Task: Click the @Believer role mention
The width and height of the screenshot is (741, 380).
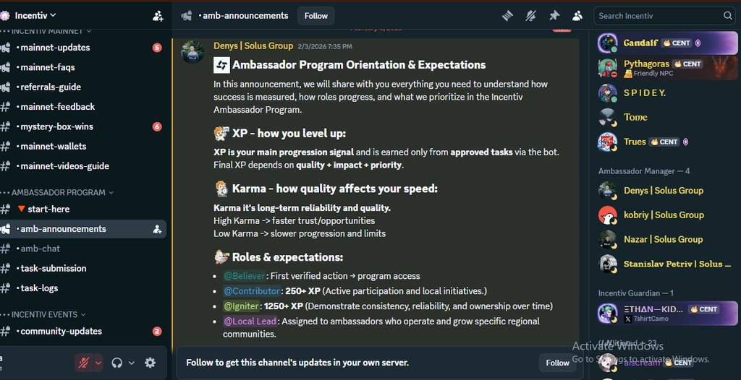Action: tap(245, 276)
